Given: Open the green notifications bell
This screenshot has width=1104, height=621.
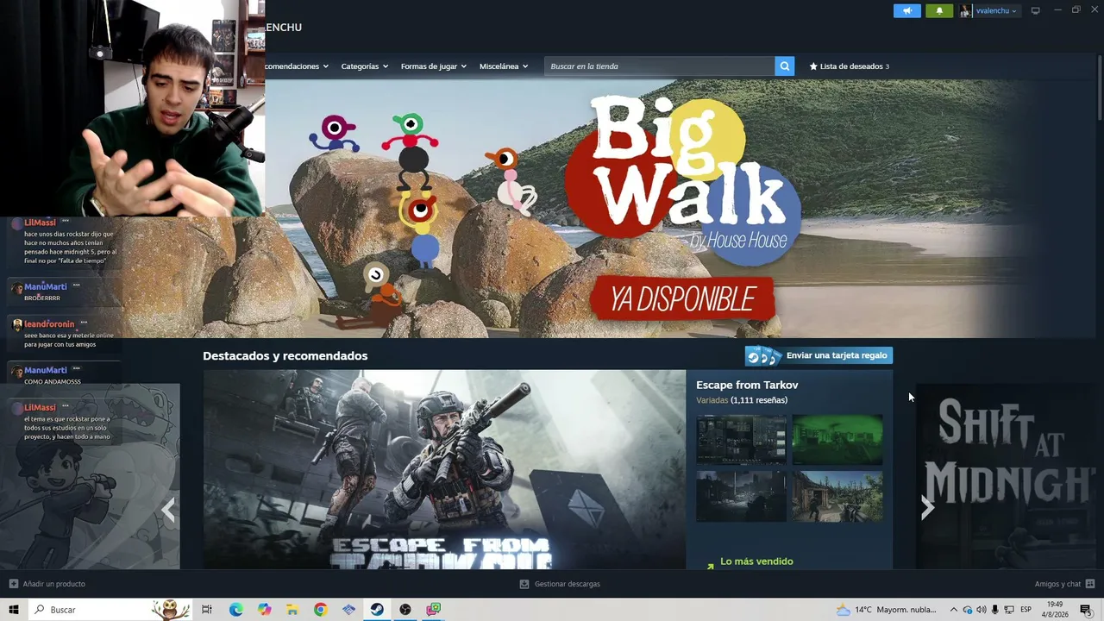Looking at the screenshot, I should click(939, 10).
